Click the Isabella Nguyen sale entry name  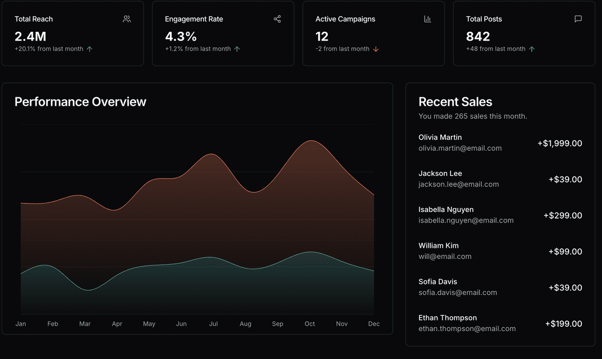click(x=446, y=209)
